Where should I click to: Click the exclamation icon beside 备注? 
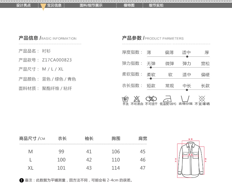point(21,180)
